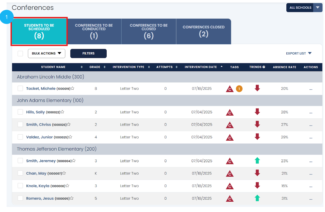Star the student Romero, Jesus
The width and height of the screenshot is (325, 212).
72,198
